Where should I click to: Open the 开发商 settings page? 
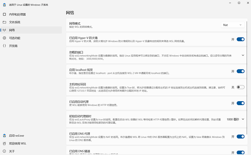(x=31, y=46)
